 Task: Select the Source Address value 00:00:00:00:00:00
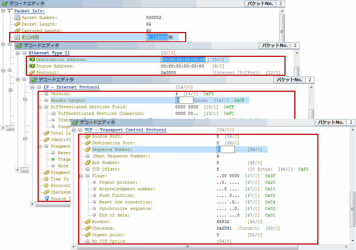[x=182, y=66]
